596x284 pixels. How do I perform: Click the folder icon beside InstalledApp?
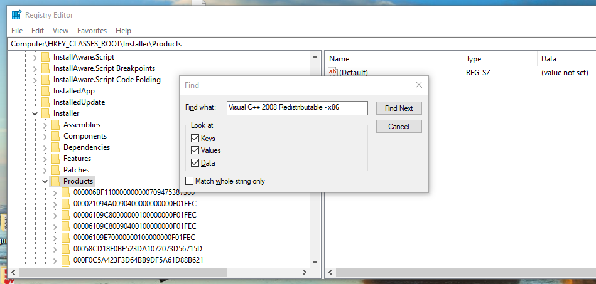[46, 91]
